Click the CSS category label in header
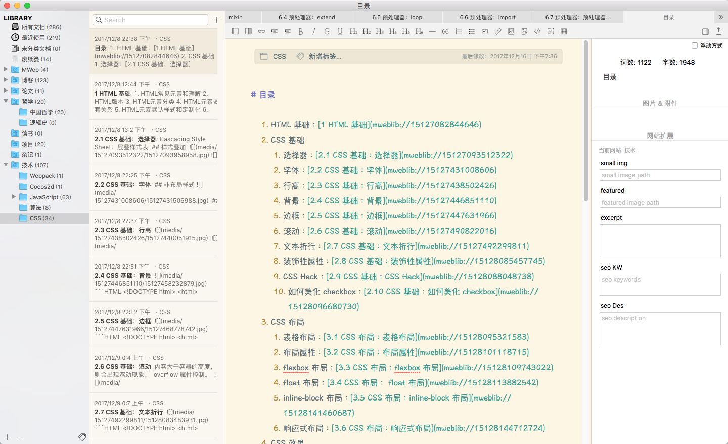This screenshot has width=728, height=444. click(279, 56)
